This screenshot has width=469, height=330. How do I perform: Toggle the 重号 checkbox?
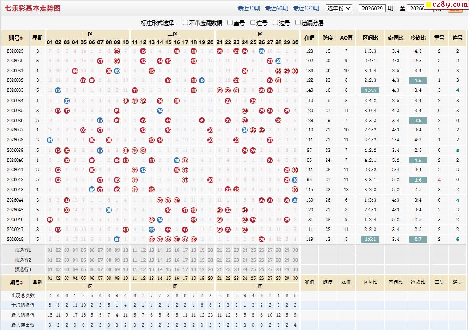[x=230, y=22]
